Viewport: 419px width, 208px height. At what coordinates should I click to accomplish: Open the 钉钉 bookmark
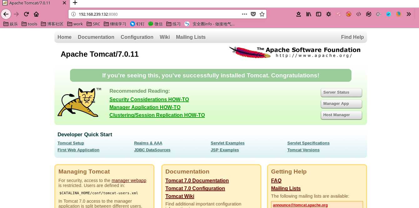click(137, 24)
